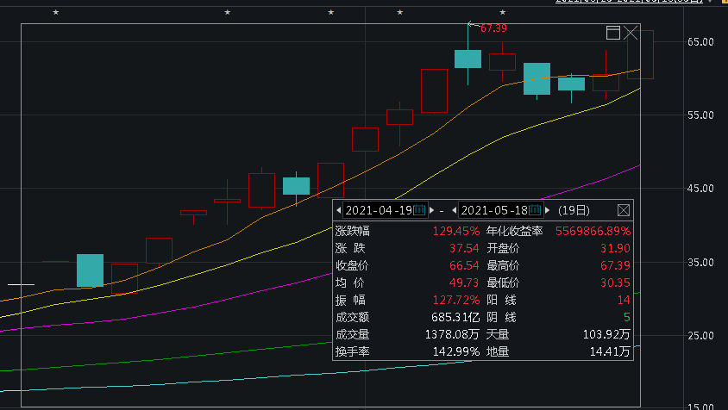Close the interval statistics panel

tap(624, 209)
